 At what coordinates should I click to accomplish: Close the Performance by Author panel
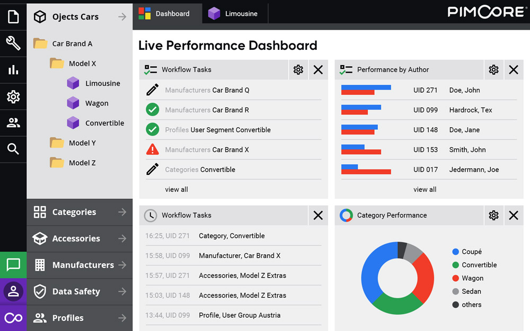click(x=514, y=69)
